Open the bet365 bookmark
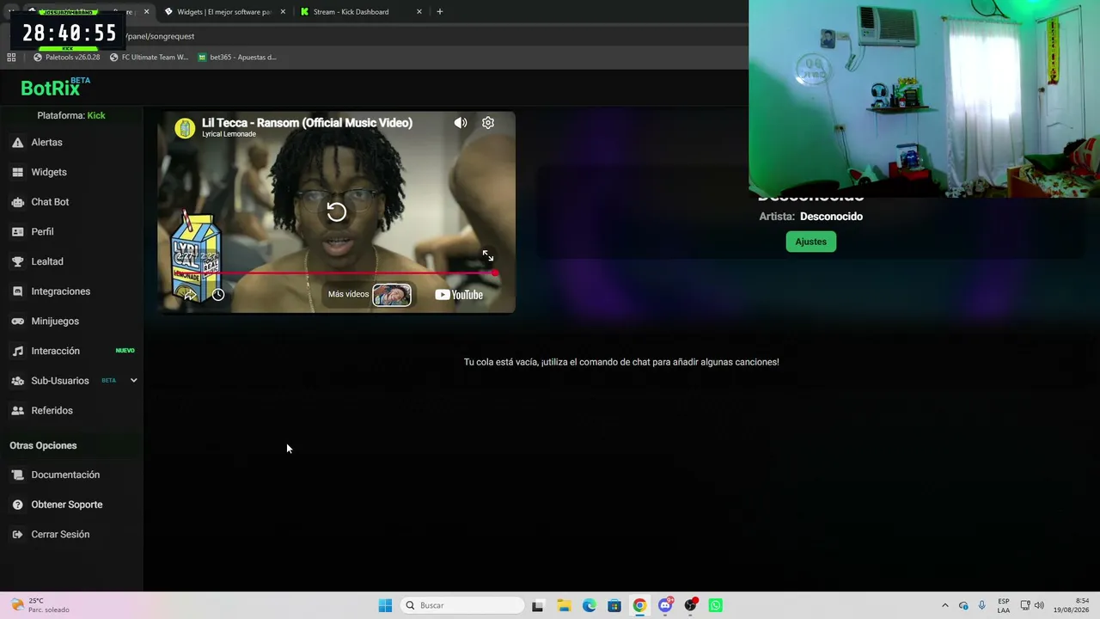This screenshot has height=619, width=1100. coord(237,58)
